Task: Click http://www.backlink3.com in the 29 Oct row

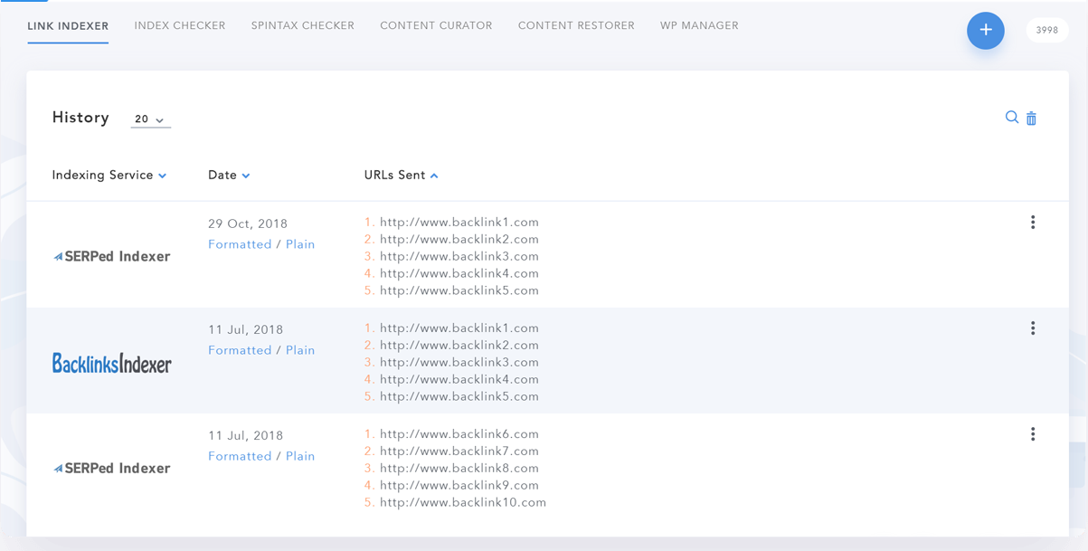Action: (459, 257)
